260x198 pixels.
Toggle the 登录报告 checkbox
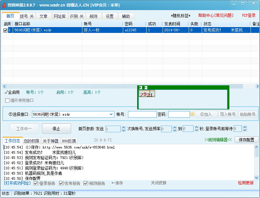coord(36,183)
